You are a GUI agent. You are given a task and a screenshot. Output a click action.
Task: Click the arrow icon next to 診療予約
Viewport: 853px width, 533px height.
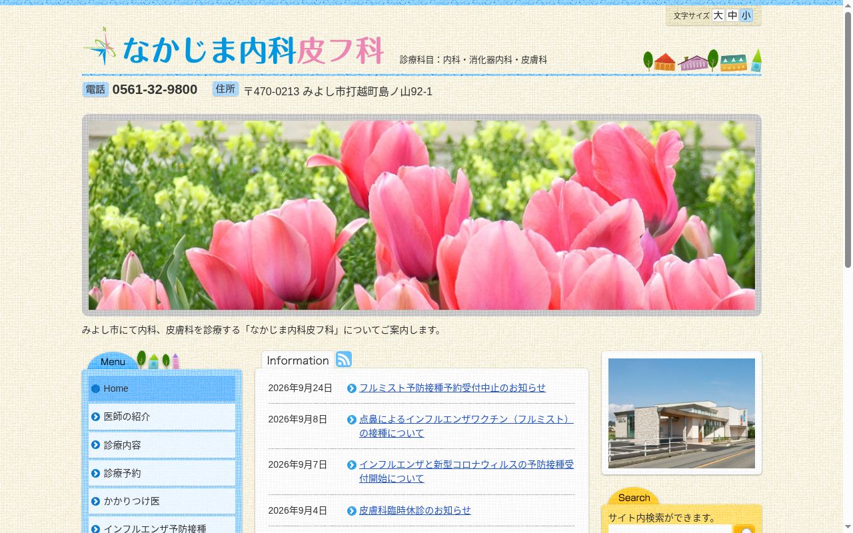point(95,473)
